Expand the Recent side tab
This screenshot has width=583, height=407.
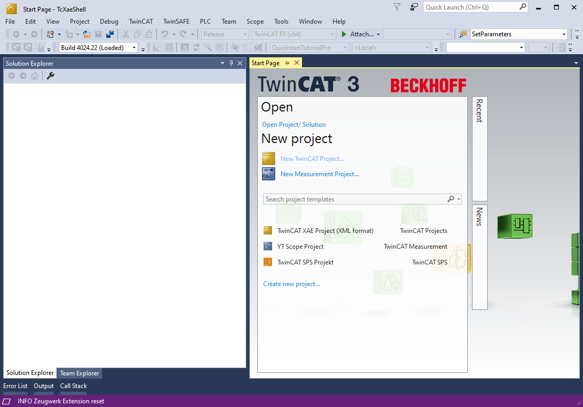(480, 149)
